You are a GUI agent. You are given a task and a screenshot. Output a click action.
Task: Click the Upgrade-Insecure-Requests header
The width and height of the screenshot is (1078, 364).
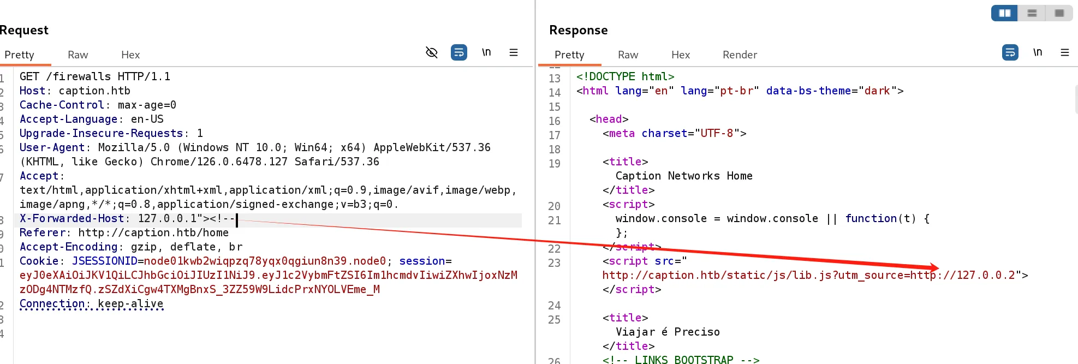point(111,133)
